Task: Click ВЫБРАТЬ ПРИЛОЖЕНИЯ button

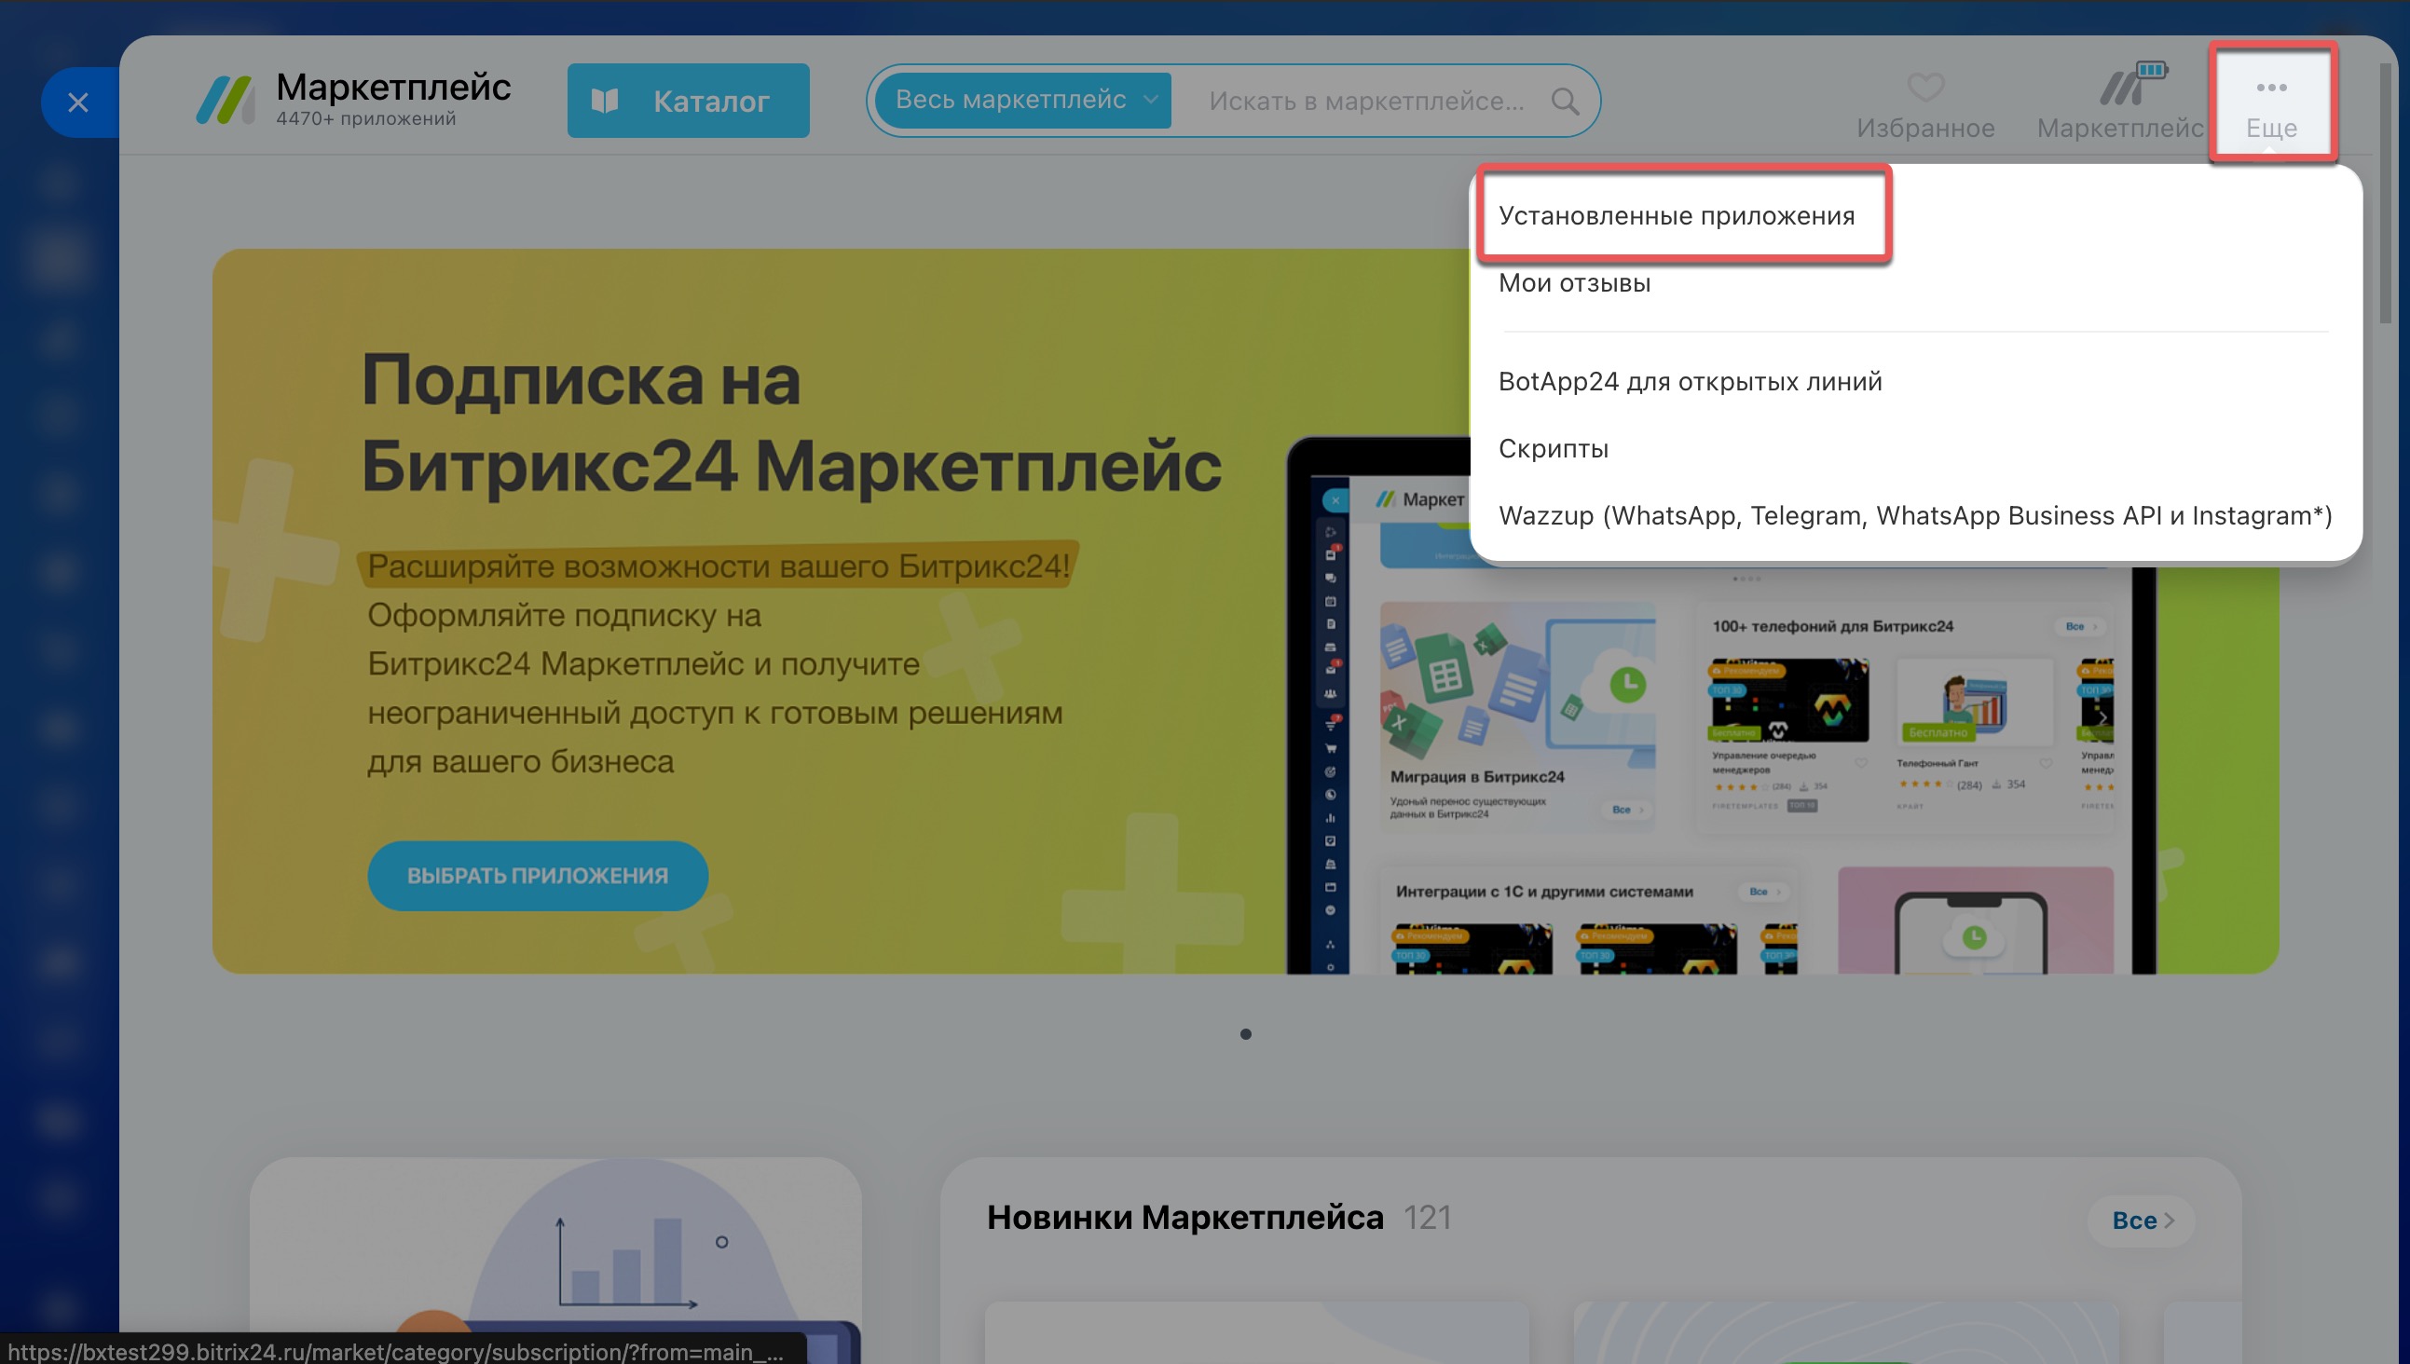Action: [538, 875]
